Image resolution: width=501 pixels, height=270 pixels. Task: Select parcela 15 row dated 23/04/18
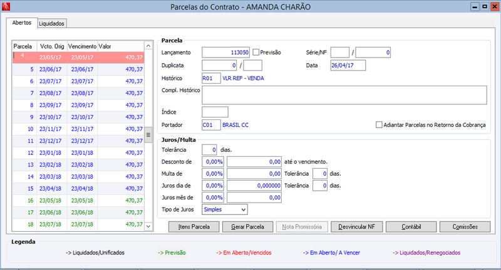coord(78,189)
